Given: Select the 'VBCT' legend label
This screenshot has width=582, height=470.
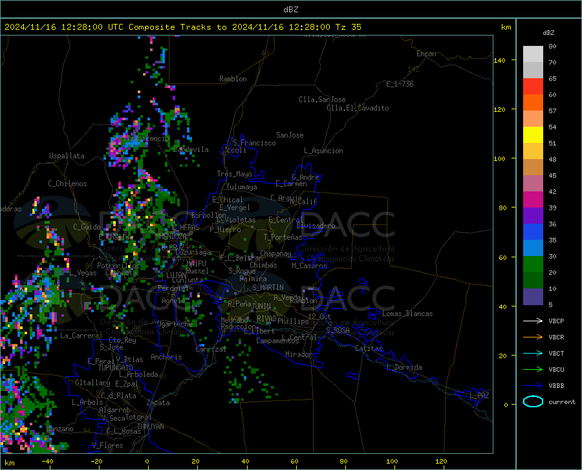Looking at the screenshot, I should (556, 353).
